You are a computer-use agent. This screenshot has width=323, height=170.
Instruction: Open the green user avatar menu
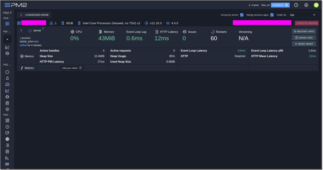[x=316, y=5]
